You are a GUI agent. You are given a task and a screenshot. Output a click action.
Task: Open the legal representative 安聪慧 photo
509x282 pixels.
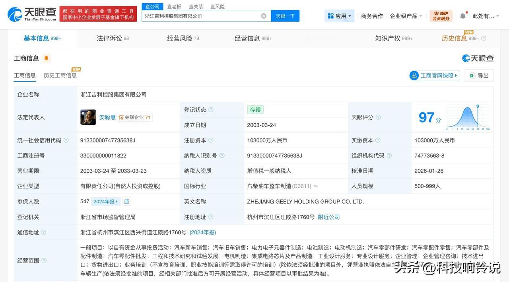point(88,117)
